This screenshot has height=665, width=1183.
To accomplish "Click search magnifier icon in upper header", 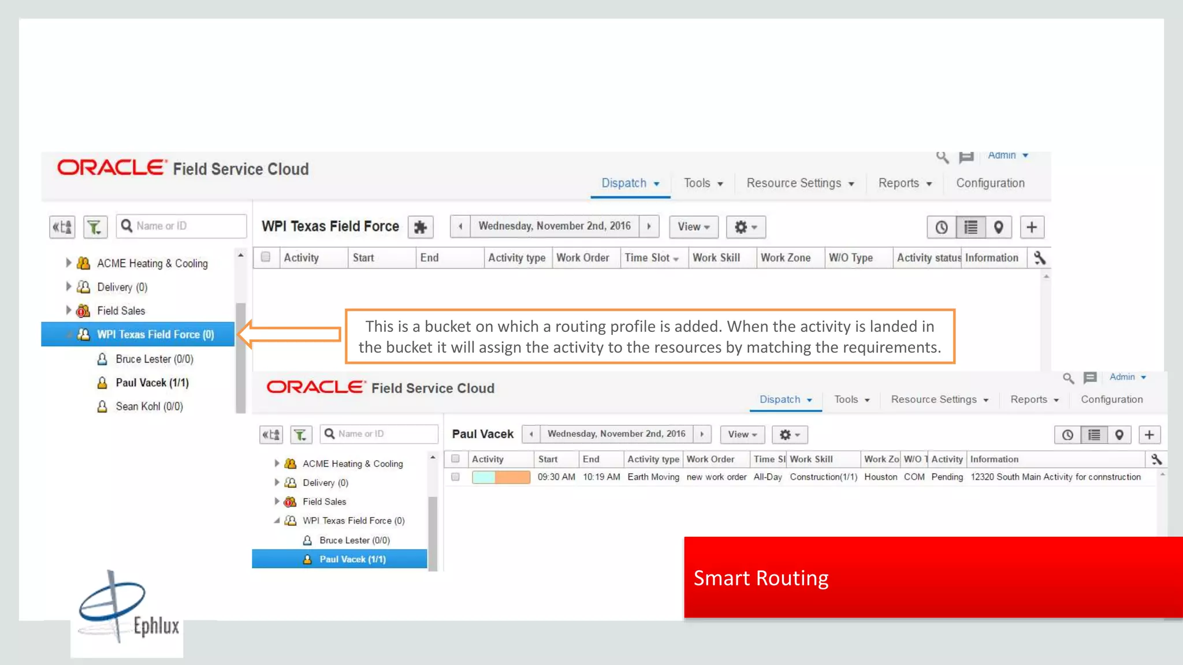I will [942, 156].
